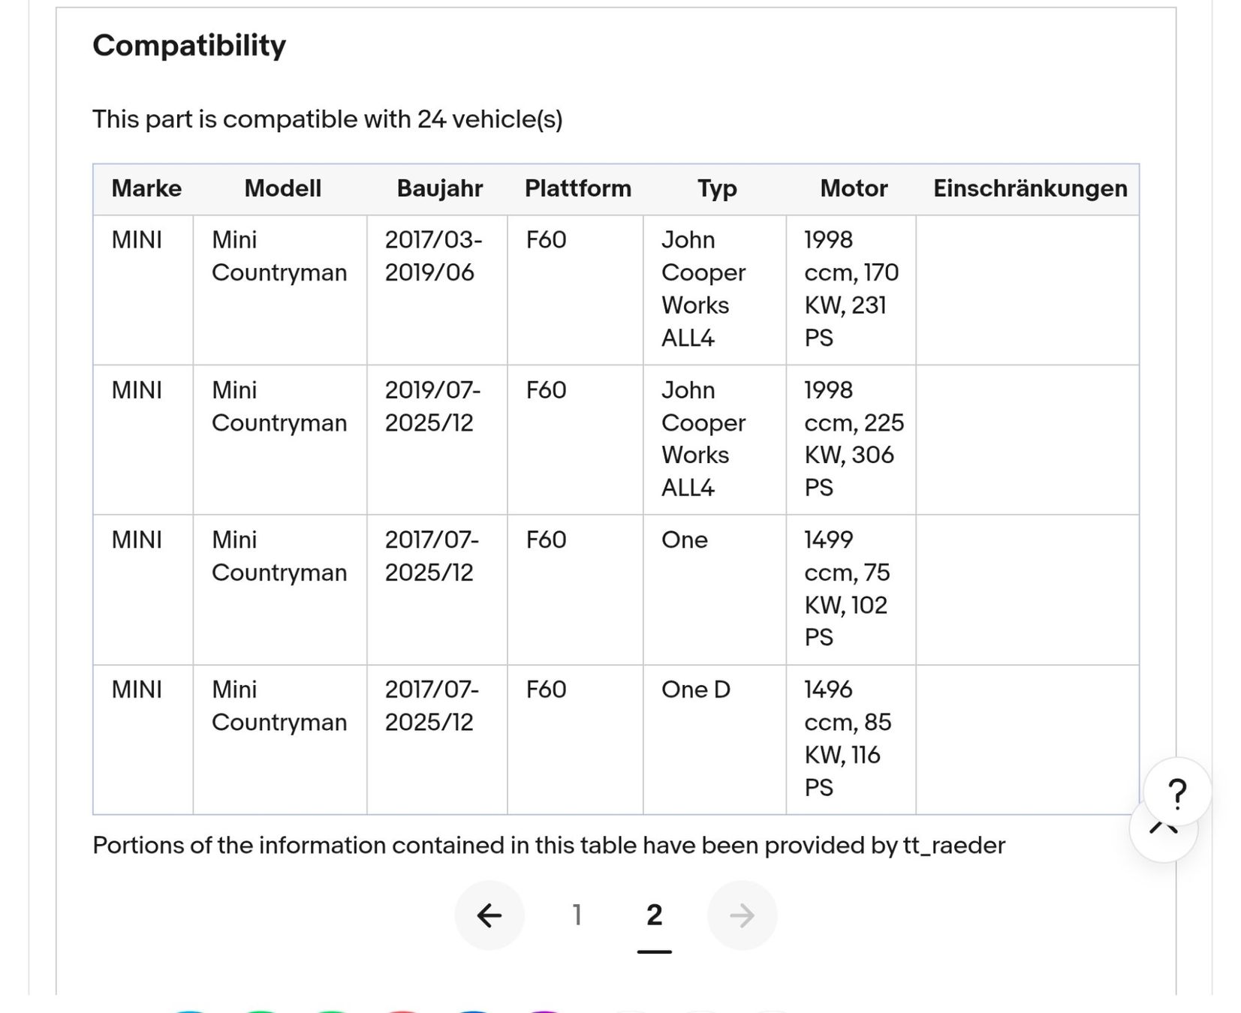The image size is (1241, 1013).
Task: Click the Typ column header
Action: click(x=717, y=188)
